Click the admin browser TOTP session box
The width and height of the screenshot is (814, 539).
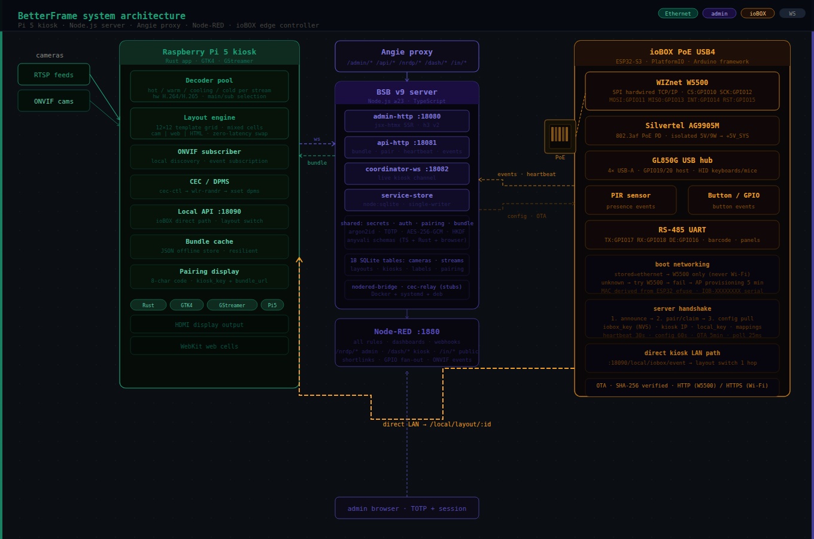(407, 508)
